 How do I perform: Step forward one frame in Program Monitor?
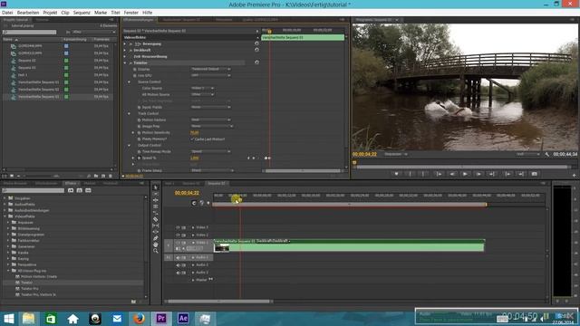pos(478,174)
